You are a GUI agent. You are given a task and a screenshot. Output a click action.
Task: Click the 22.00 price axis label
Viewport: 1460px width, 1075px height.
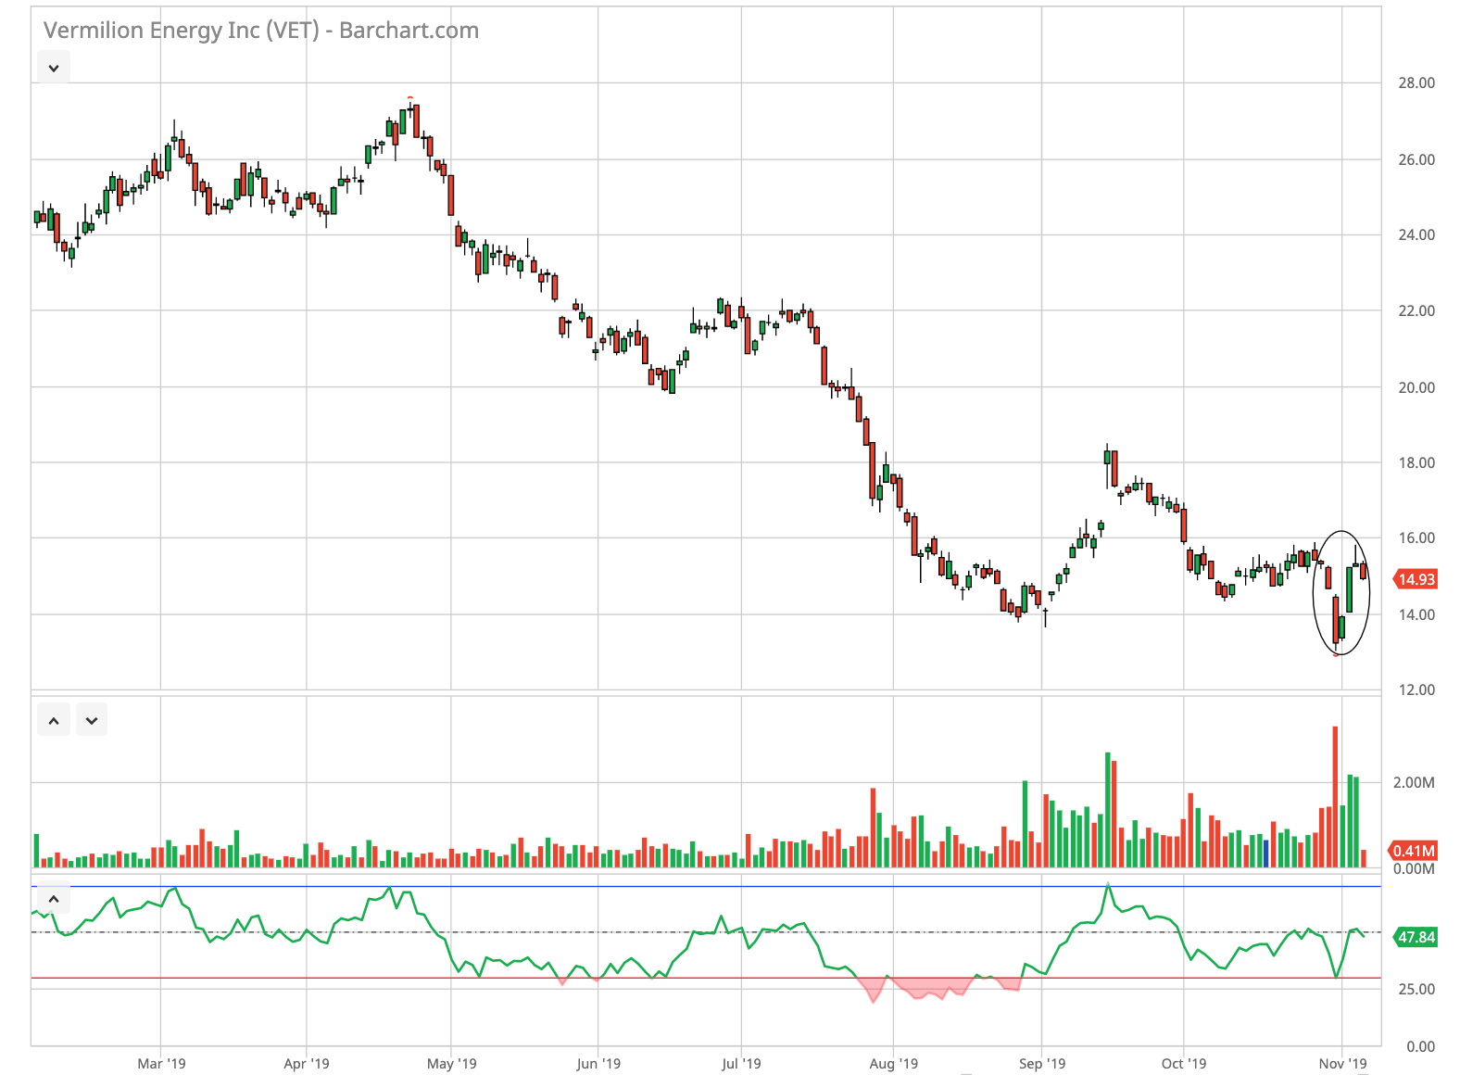tap(1416, 311)
